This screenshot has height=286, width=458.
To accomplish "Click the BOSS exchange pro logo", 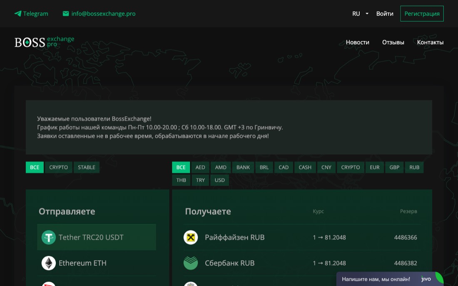I will pyautogui.click(x=45, y=42).
